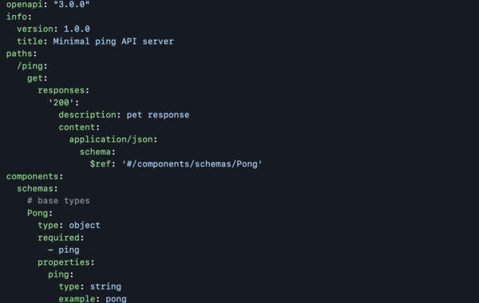
Task: Select the /ping path entry
Action: tap(30, 66)
